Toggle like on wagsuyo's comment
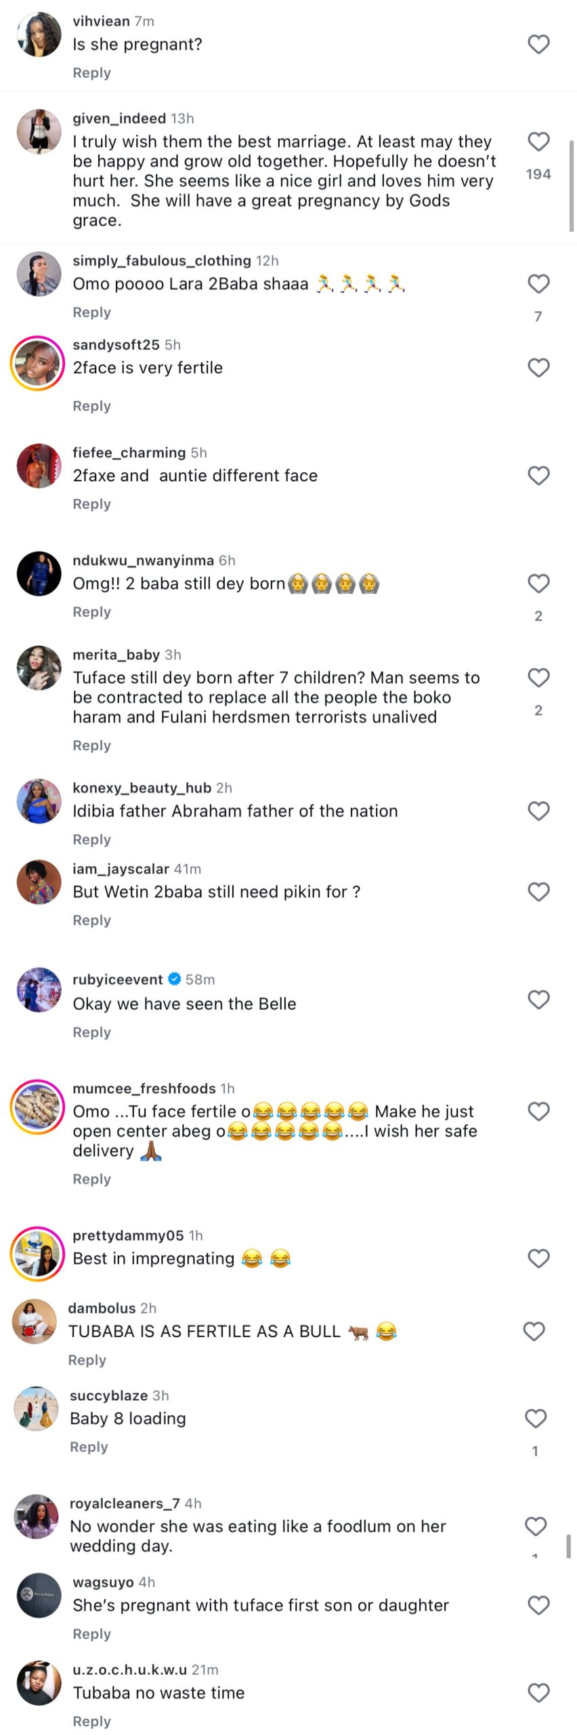The width and height of the screenshot is (577, 1735). pos(538,1606)
